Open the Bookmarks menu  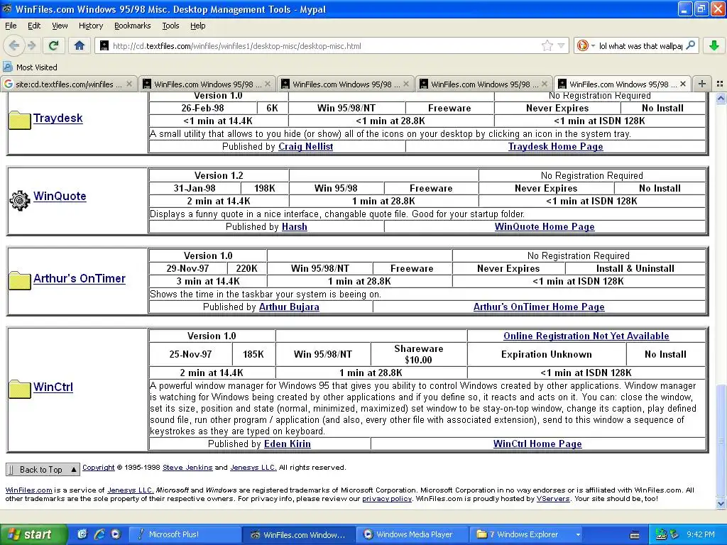pyautogui.click(x=132, y=26)
